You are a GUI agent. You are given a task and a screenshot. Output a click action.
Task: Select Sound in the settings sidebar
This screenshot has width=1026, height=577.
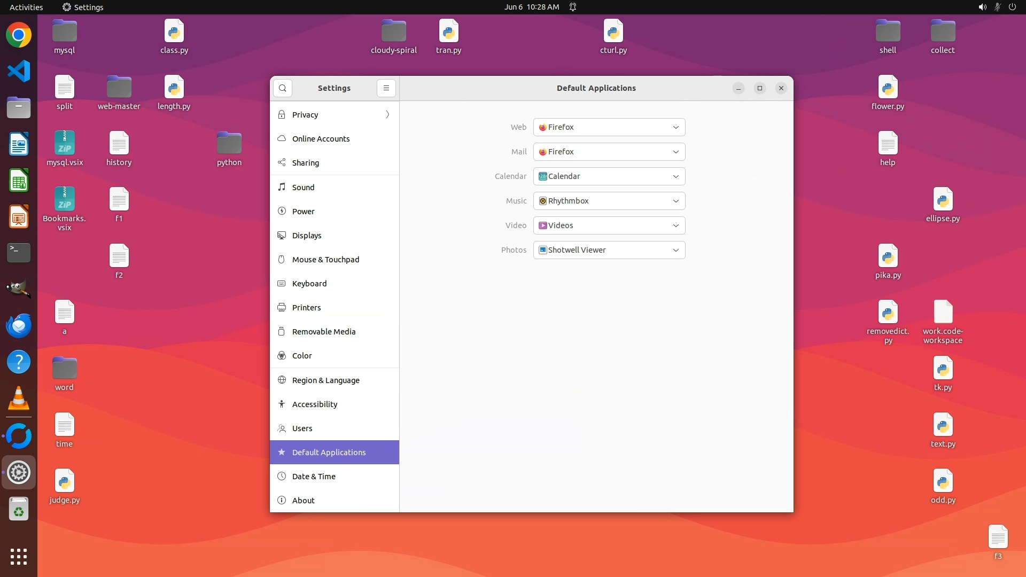(334, 188)
